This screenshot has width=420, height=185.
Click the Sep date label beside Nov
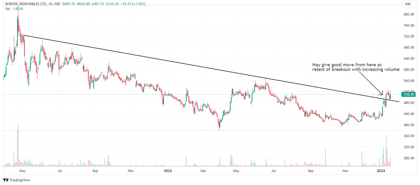pos(94,171)
